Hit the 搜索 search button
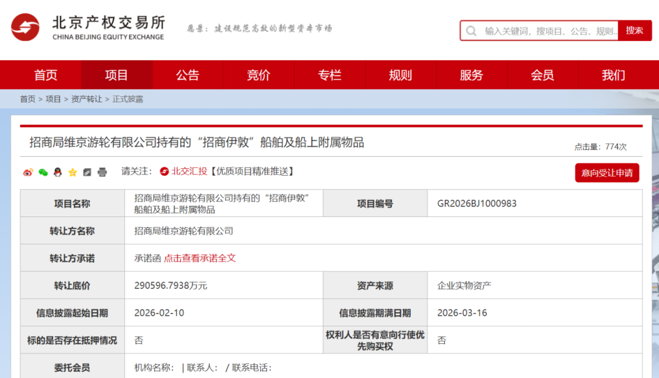659x378 pixels. pos(637,30)
